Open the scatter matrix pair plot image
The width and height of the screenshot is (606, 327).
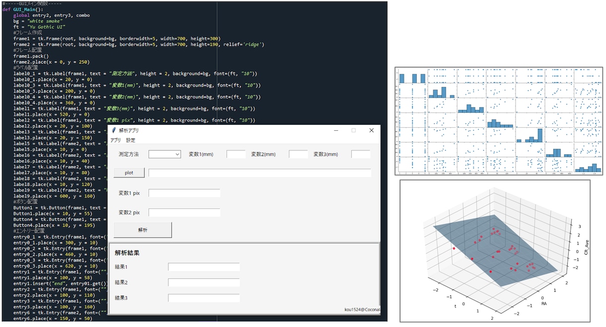pos(499,120)
